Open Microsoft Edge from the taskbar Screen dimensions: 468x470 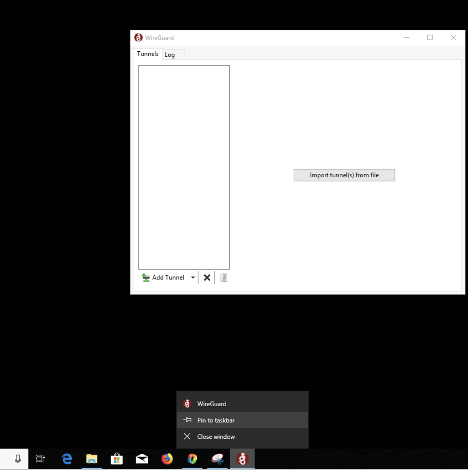(x=67, y=459)
